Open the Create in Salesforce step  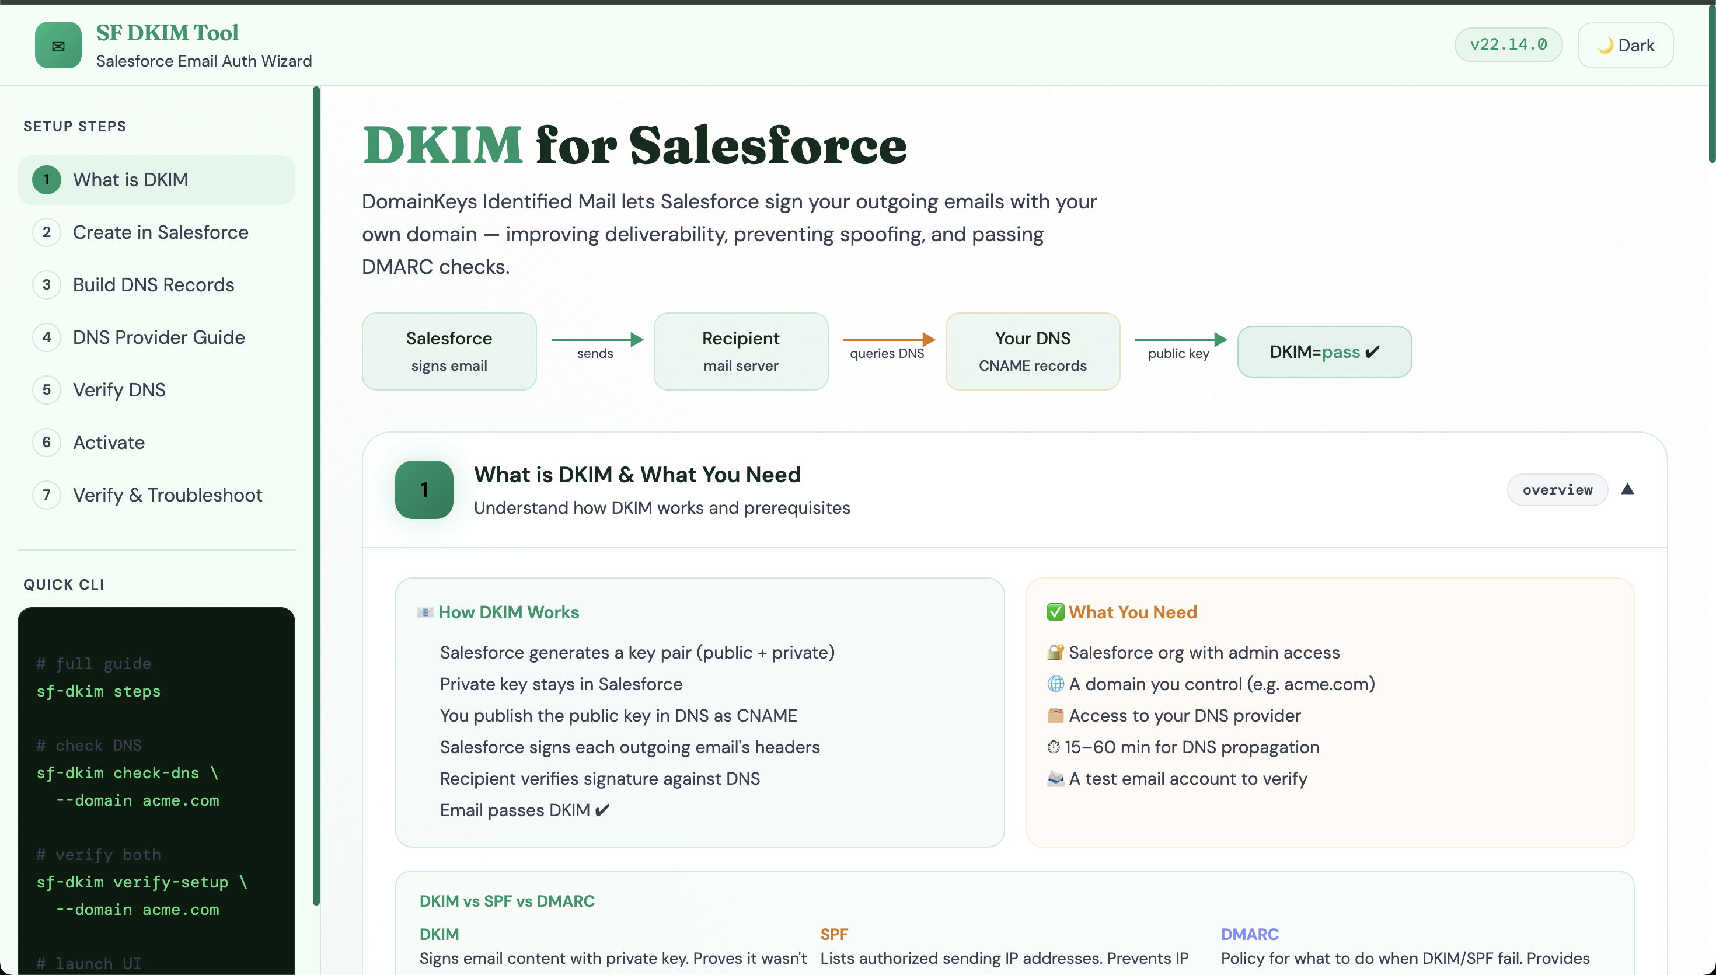point(160,232)
